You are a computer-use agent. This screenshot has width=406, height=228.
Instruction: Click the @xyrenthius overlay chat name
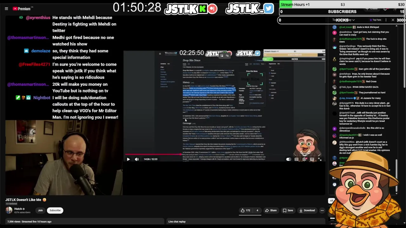pos(38,18)
